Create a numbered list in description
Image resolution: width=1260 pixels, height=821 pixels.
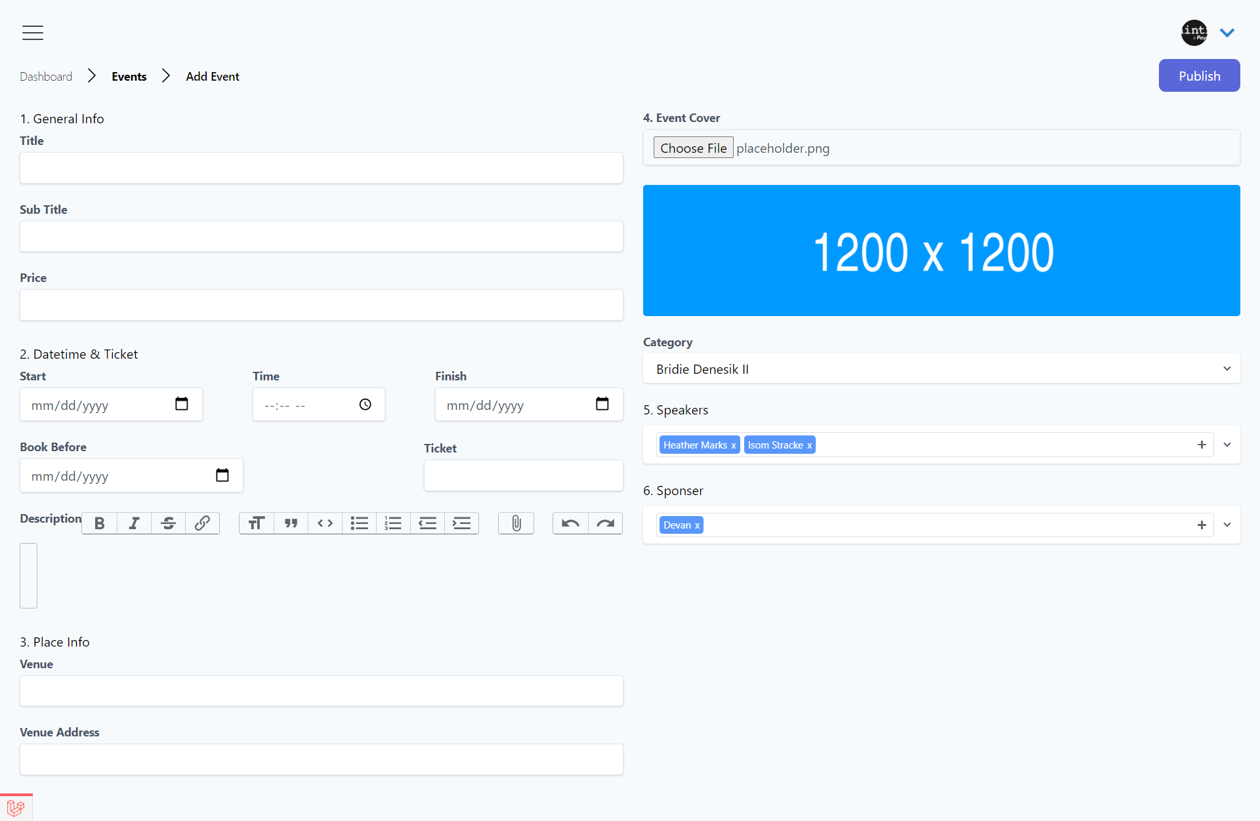click(x=393, y=523)
